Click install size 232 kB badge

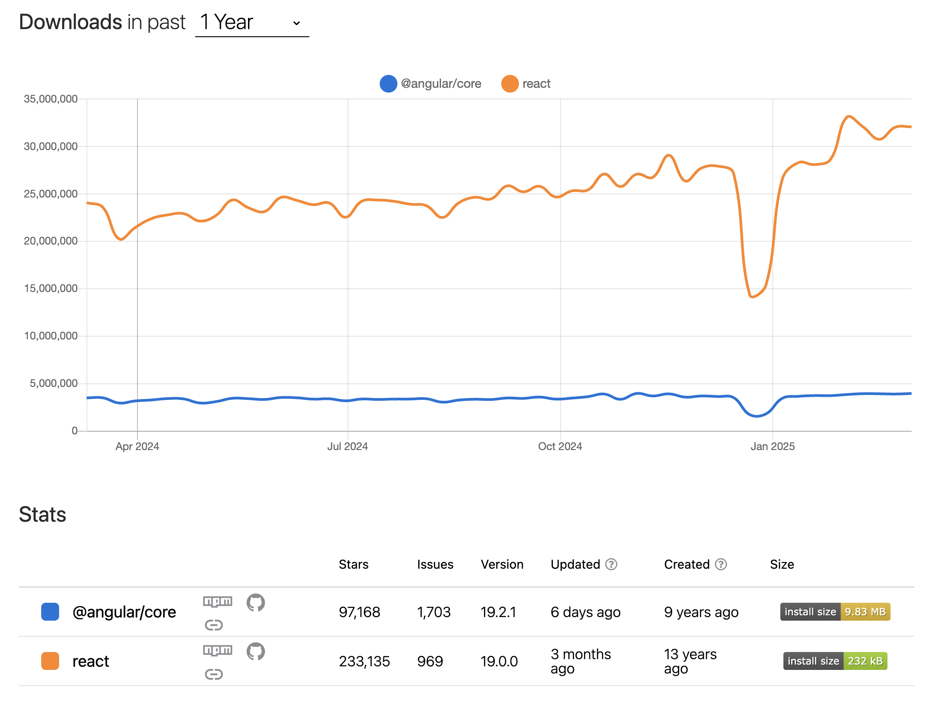tap(835, 661)
